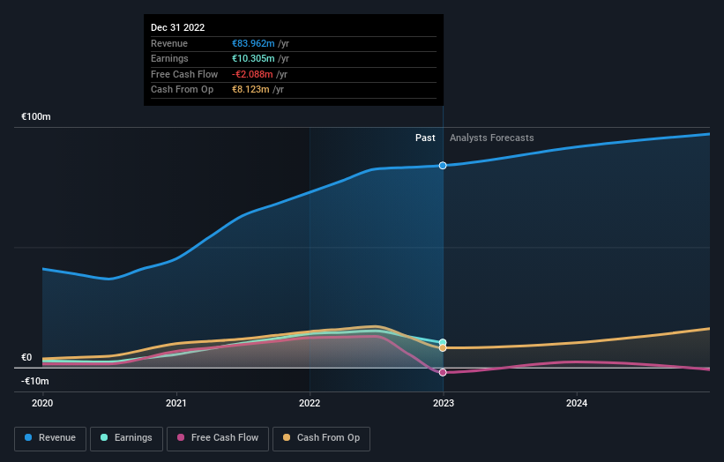Image resolution: width=724 pixels, height=462 pixels.
Task: Click the 2022 x-axis label
Action: (310, 403)
